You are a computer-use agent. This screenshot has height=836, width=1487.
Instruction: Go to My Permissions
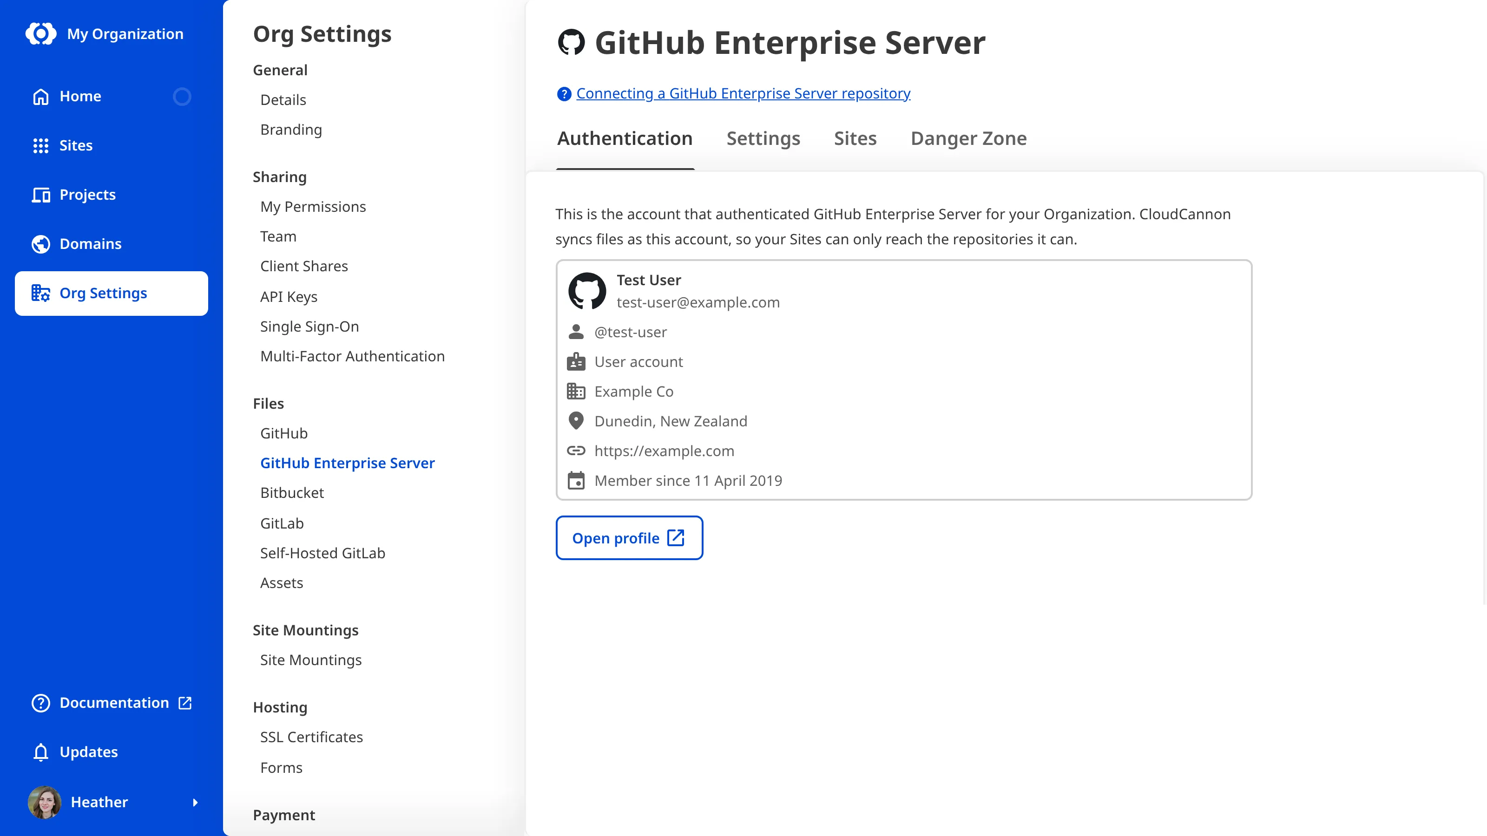(313, 207)
